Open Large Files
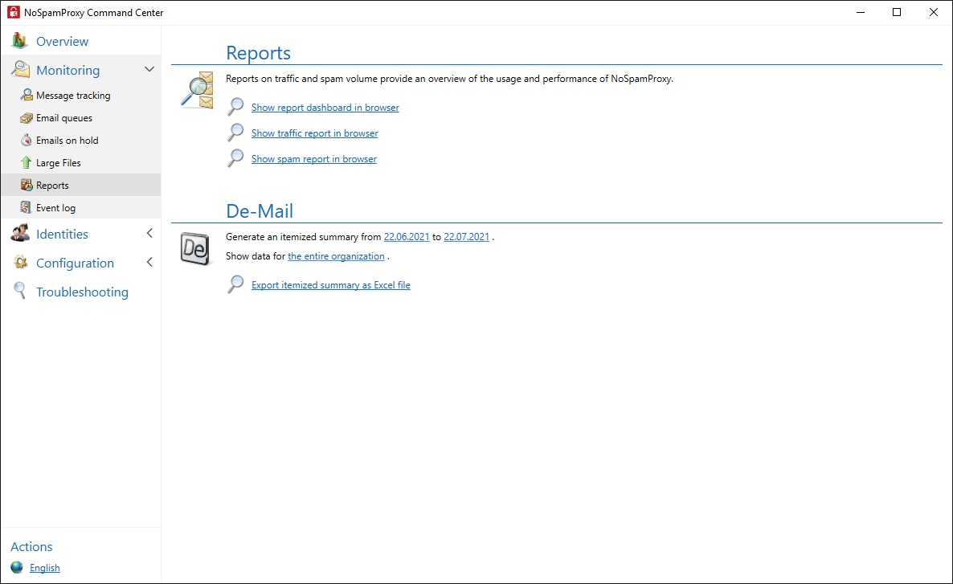The height and width of the screenshot is (584, 953). tap(59, 163)
